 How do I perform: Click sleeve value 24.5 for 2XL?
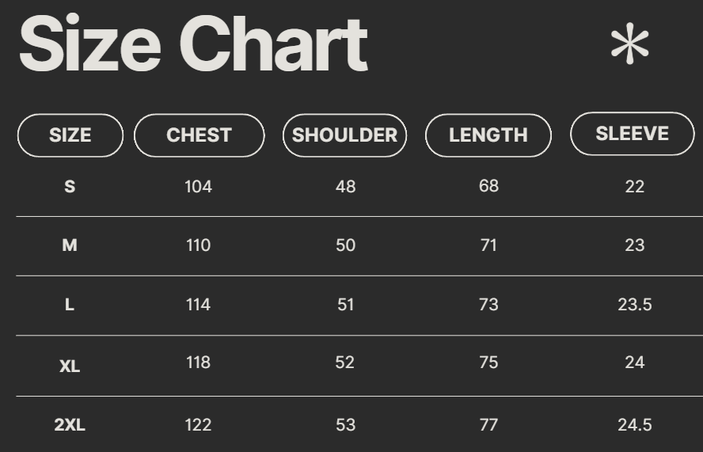point(634,425)
